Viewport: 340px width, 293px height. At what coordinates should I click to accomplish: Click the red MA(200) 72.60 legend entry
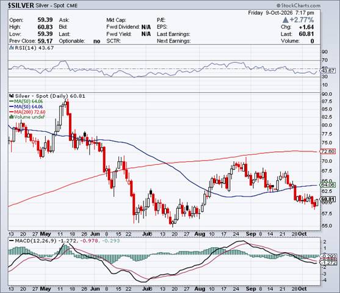(30, 112)
